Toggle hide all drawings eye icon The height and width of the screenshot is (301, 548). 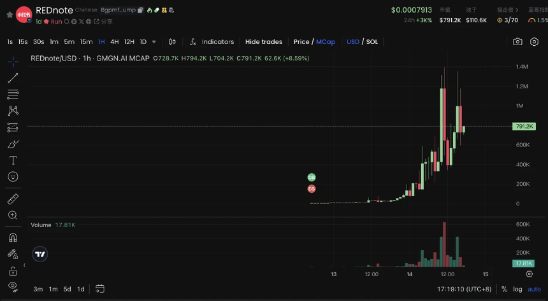pos(13,287)
